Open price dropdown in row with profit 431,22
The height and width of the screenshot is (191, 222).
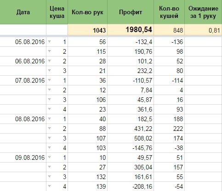point(49,128)
